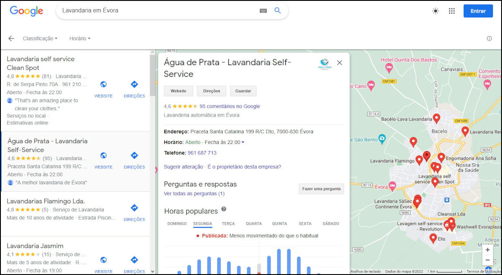Screen dimensions: 502x275
Task: Select the QUARTA tab
Action: coord(254,223)
